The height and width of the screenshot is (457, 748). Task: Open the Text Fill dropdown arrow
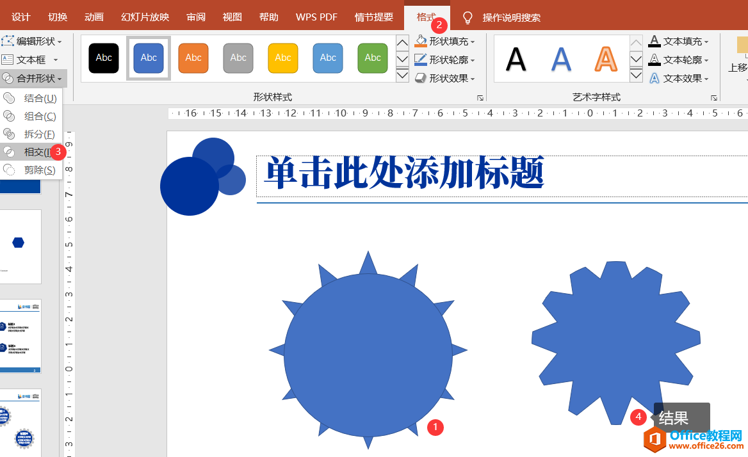(x=706, y=42)
